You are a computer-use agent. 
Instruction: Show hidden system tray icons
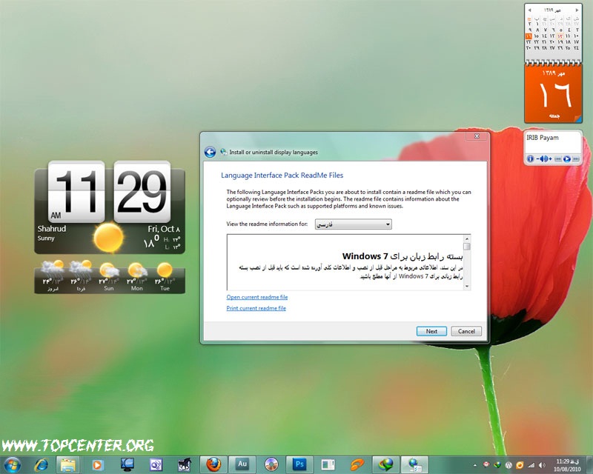[x=474, y=465]
